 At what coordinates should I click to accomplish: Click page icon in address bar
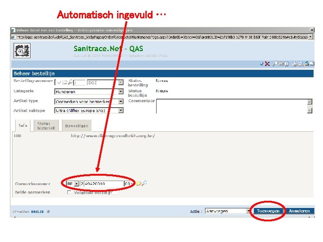[13, 37]
